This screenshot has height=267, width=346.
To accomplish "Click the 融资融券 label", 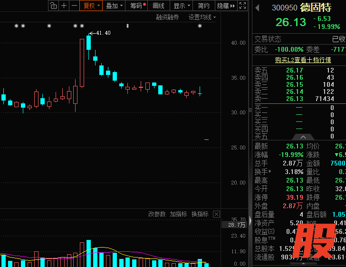I will [x=167, y=17].
